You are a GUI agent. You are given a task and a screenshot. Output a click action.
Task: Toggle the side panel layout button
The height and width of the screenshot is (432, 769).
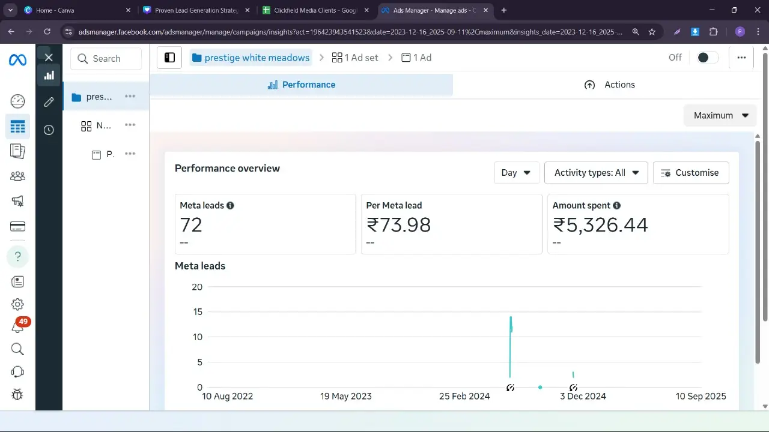coord(169,58)
